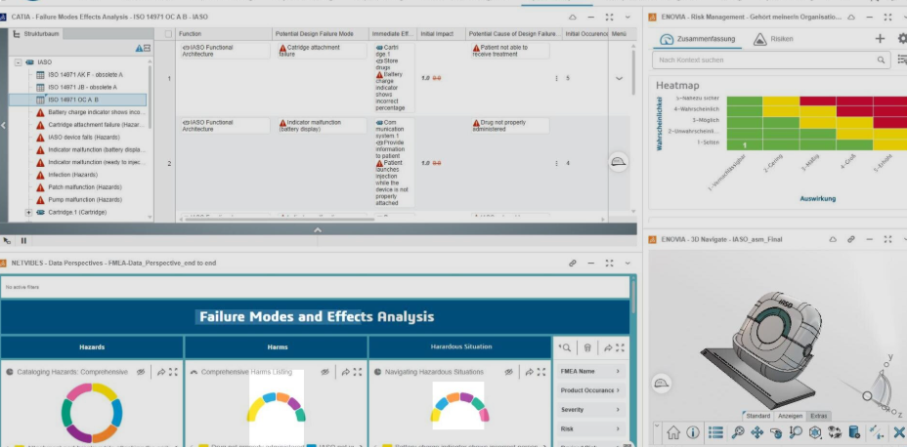This screenshot has width=907, height=447.
Task: Switch to the Zusammenfassung tab
Action: (698, 39)
